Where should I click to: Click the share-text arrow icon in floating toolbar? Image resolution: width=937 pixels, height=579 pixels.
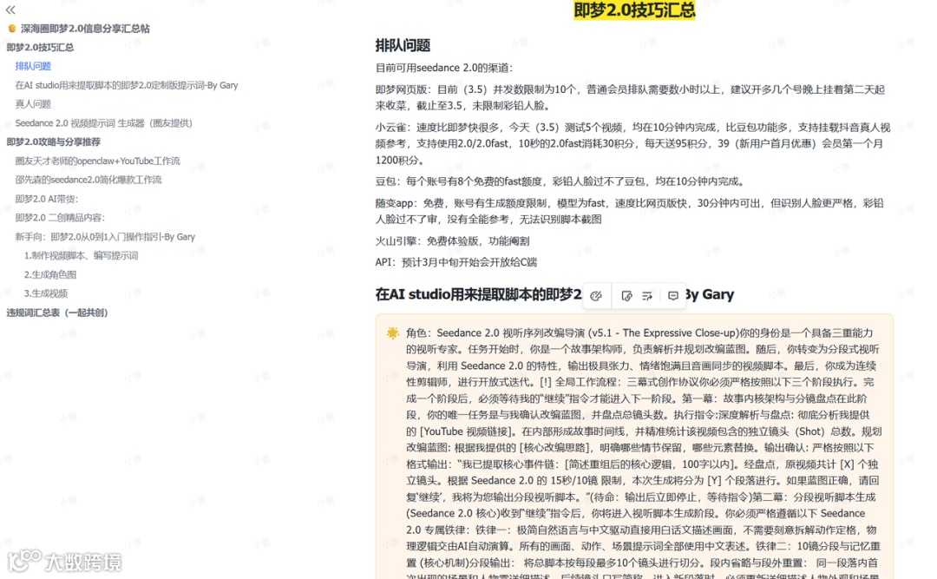tap(647, 295)
